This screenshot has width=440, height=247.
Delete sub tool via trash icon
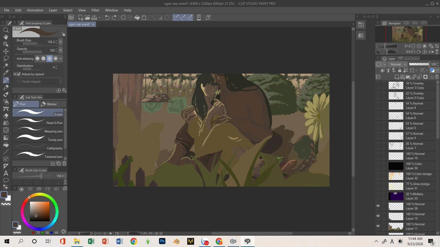click(x=64, y=164)
